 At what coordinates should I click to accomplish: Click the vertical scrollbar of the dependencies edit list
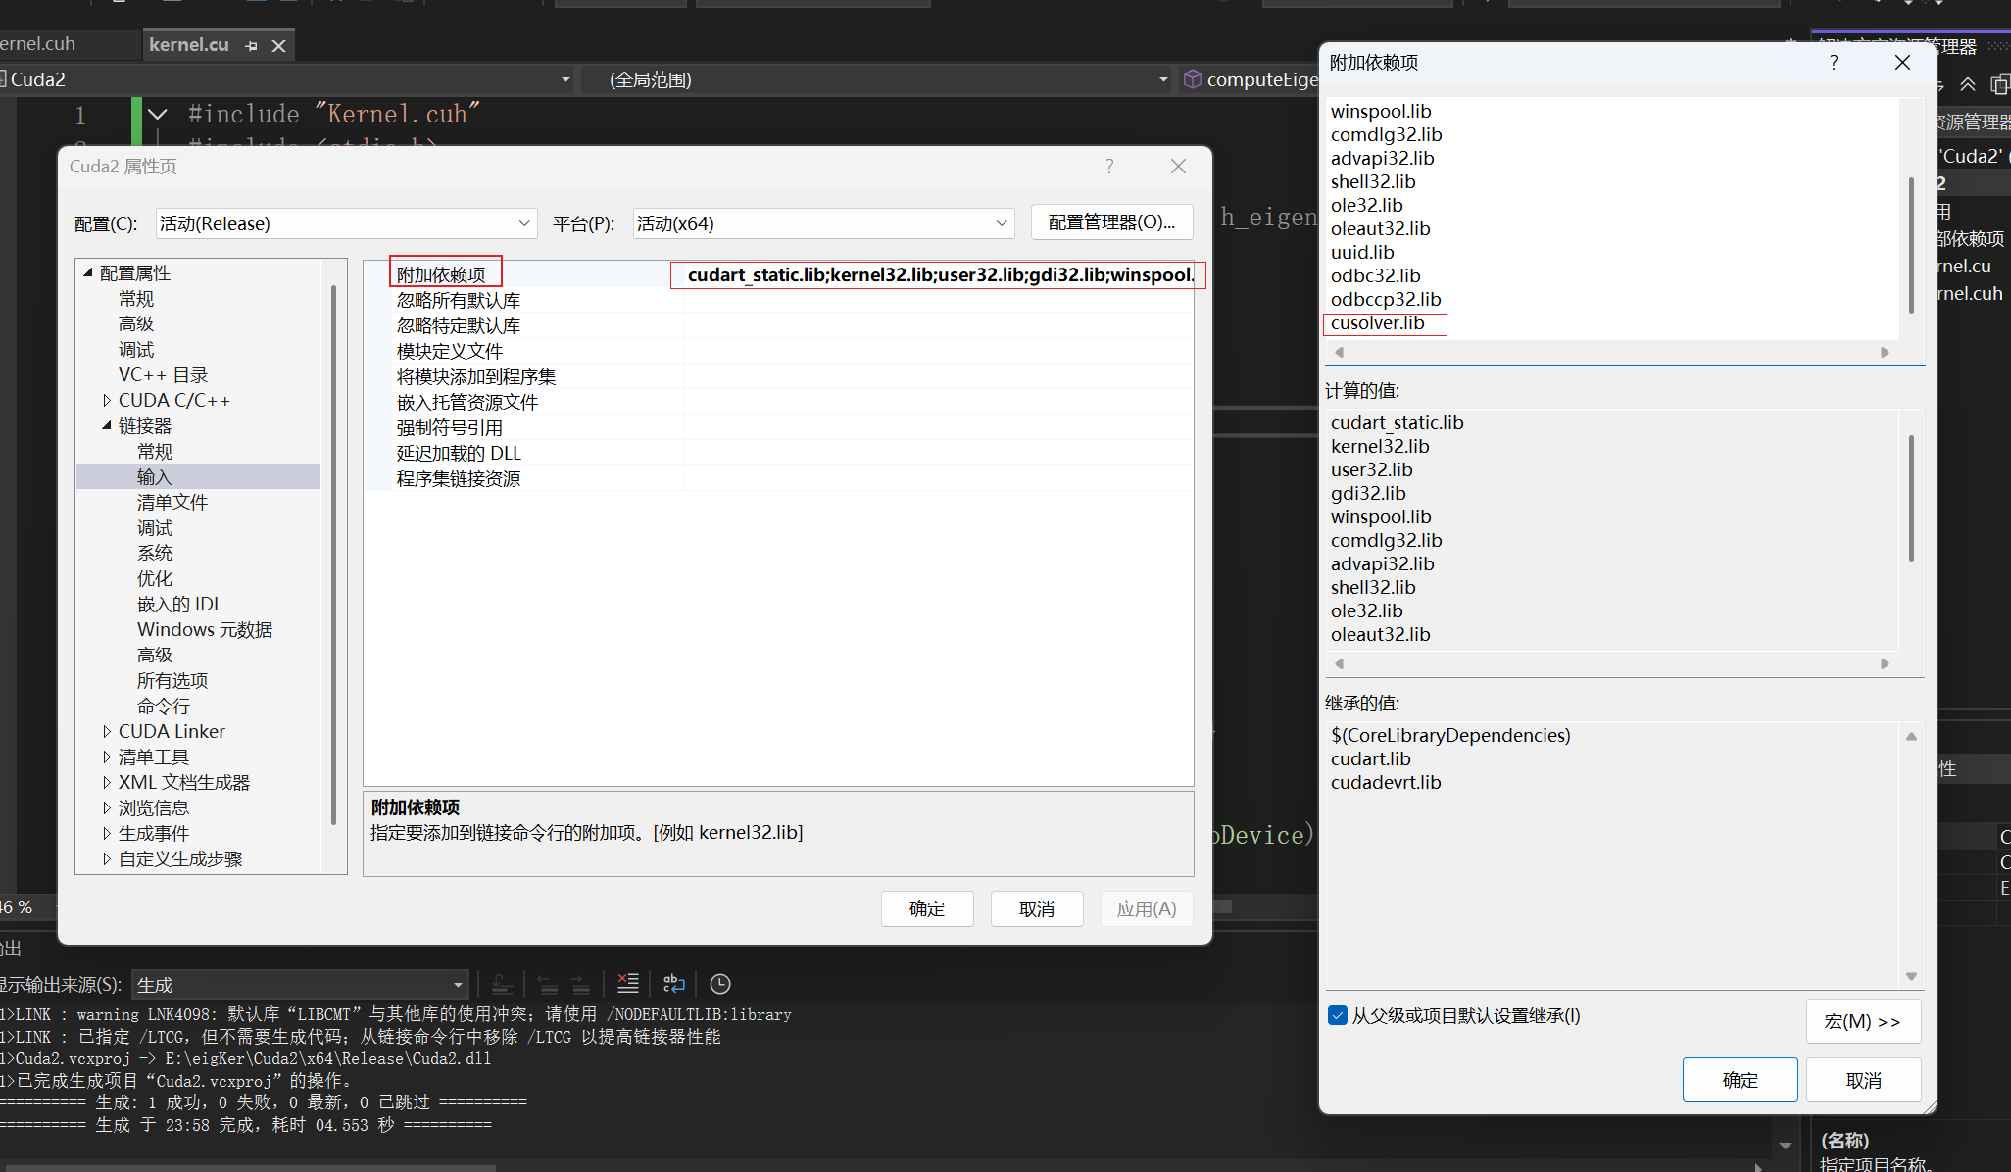pos(1911,245)
